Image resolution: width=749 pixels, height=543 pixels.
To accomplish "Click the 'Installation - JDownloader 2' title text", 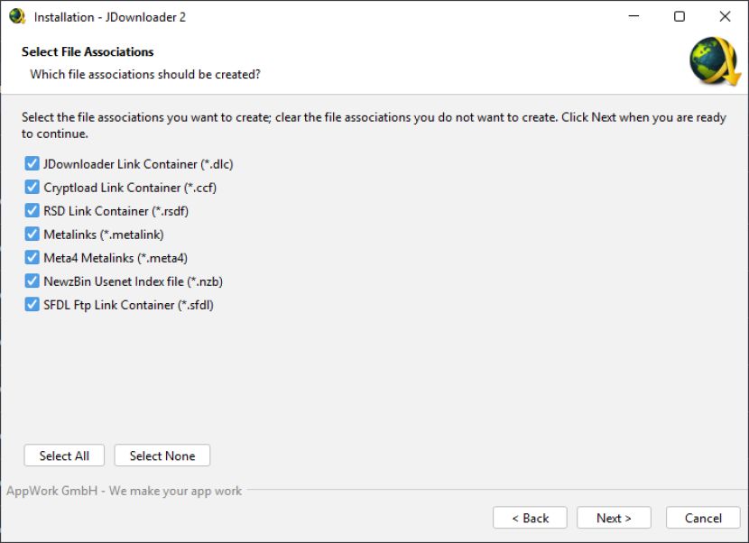I will [x=110, y=17].
